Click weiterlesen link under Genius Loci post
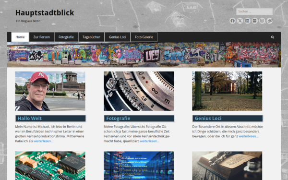Viewport: 288px width, 180px height. pos(249,136)
